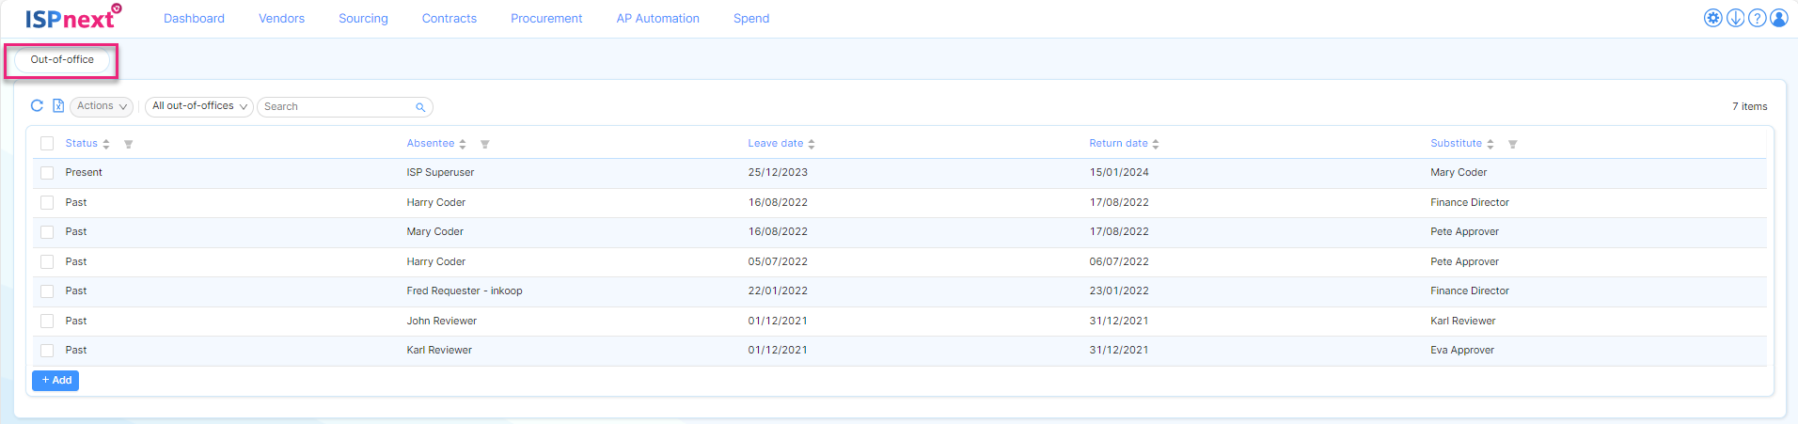Filter the Absentee column
The width and height of the screenshot is (1798, 424).
click(x=484, y=144)
